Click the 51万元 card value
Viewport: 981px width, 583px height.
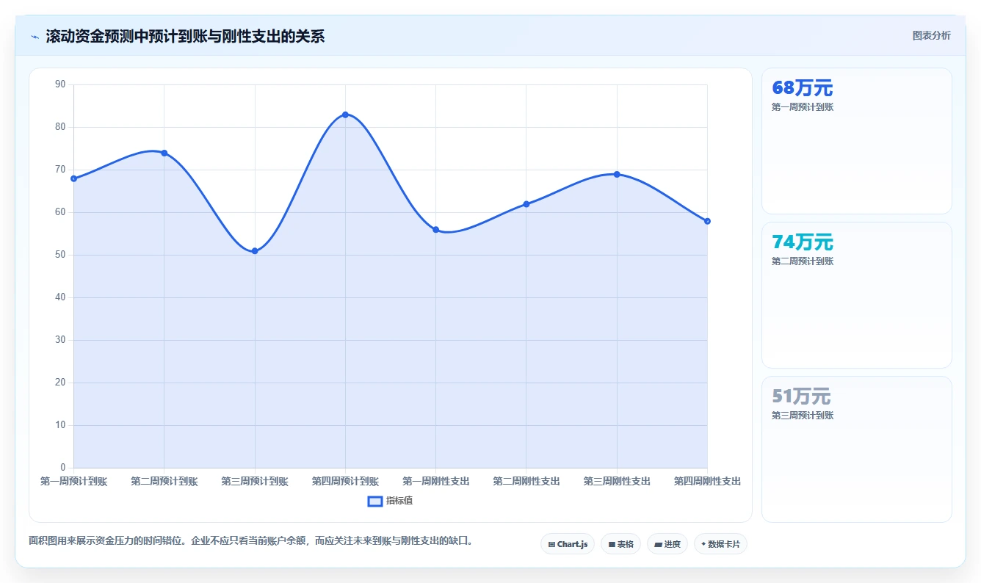click(x=801, y=396)
